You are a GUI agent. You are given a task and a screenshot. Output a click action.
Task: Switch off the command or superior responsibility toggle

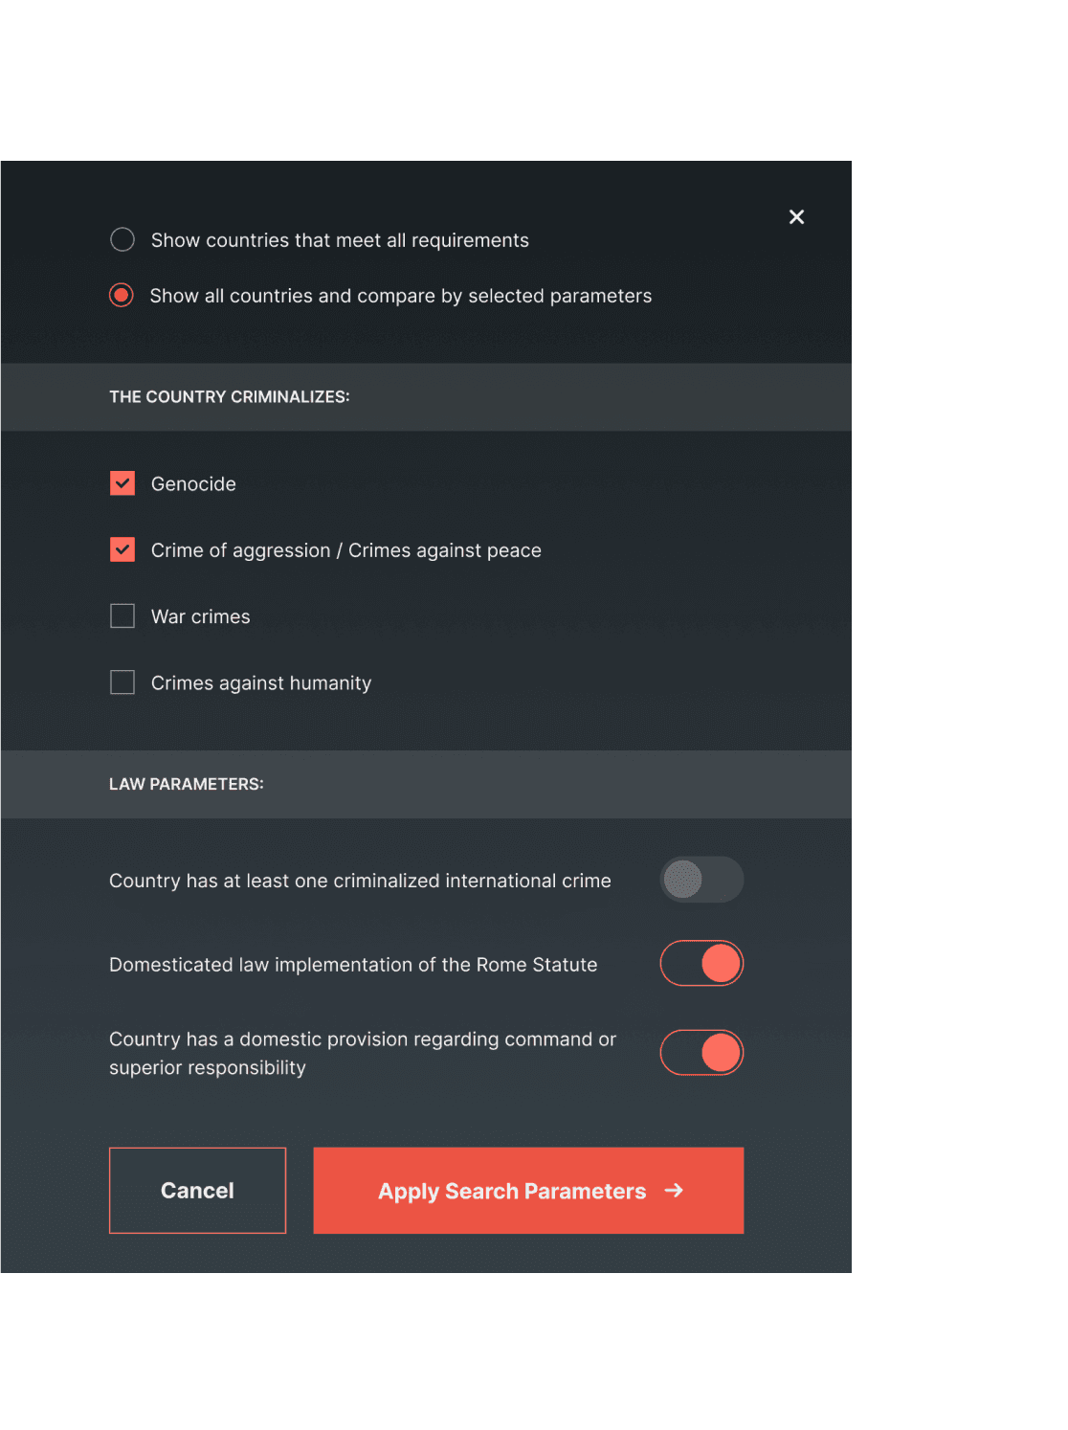701,1053
